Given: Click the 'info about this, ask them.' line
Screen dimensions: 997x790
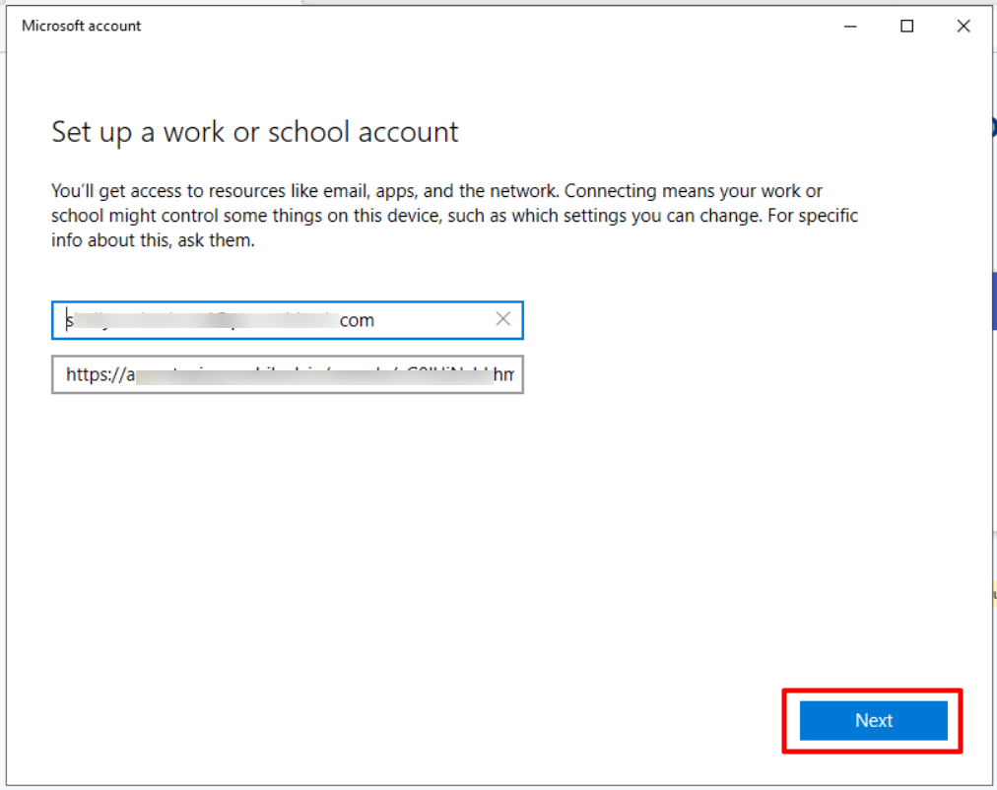Looking at the screenshot, I should [x=153, y=240].
